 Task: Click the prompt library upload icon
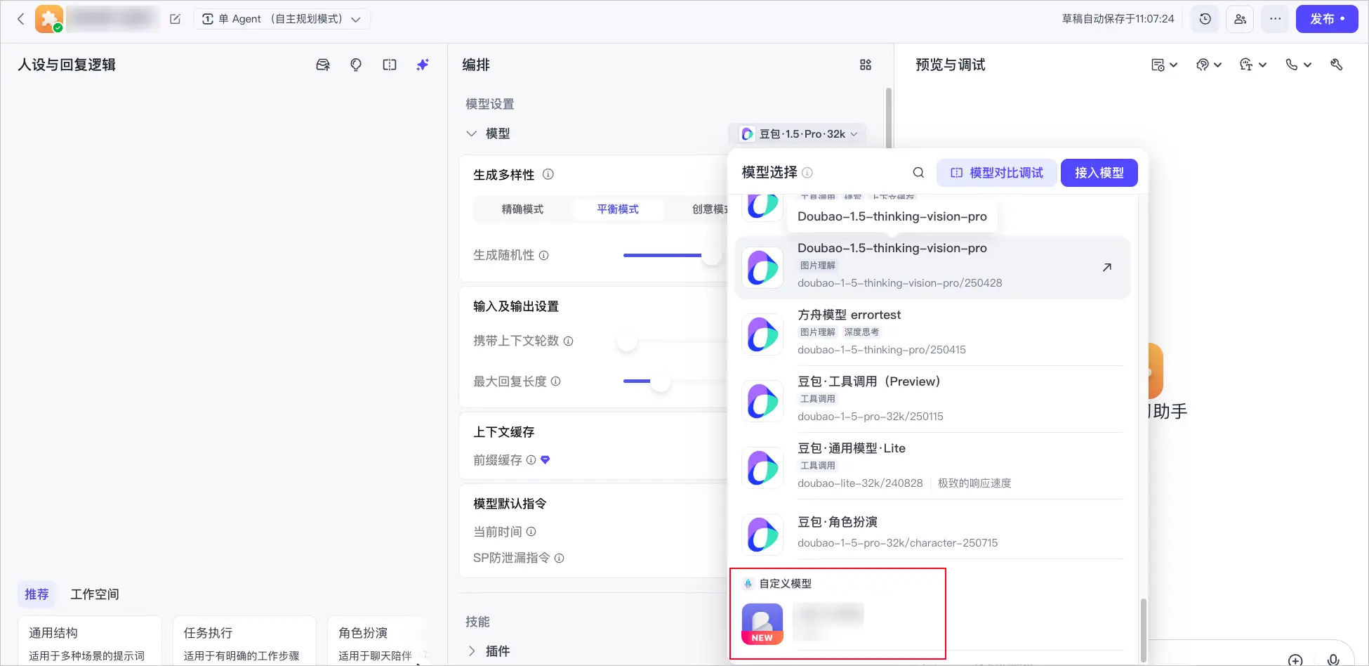click(323, 65)
